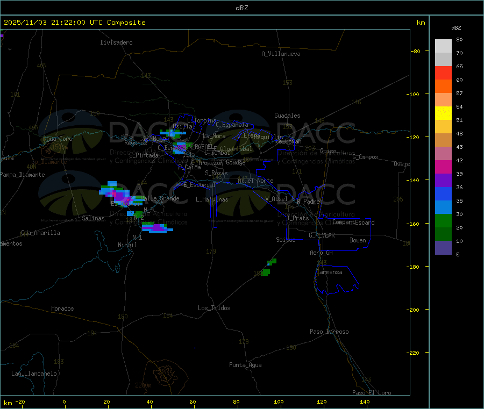Click the CompantEscard label

tap(353, 223)
